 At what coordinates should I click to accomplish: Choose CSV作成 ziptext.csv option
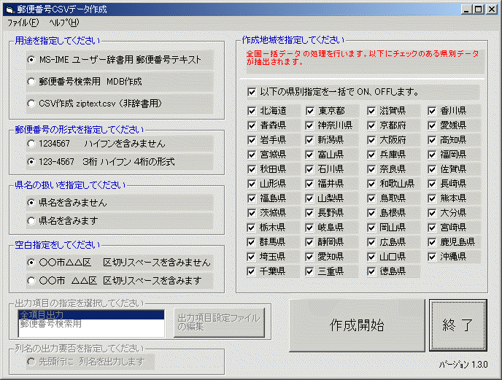[x=31, y=104]
